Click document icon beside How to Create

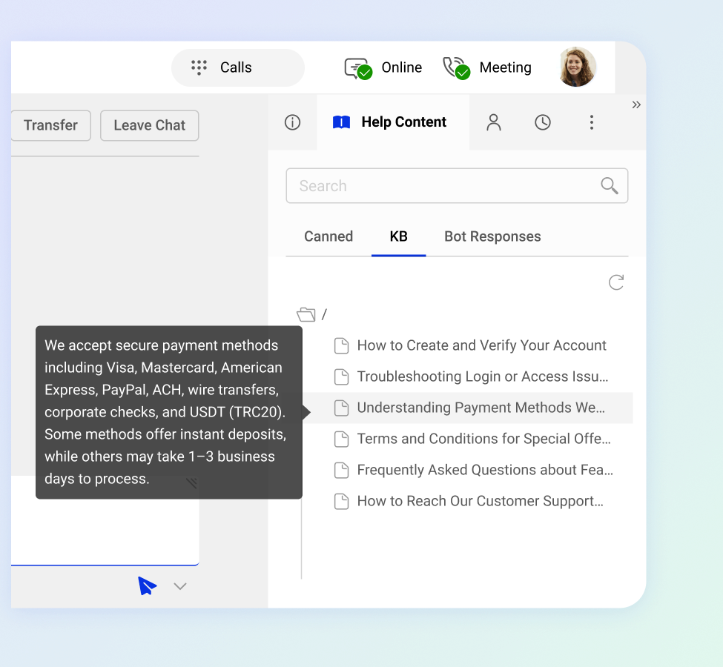click(x=341, y=345)
